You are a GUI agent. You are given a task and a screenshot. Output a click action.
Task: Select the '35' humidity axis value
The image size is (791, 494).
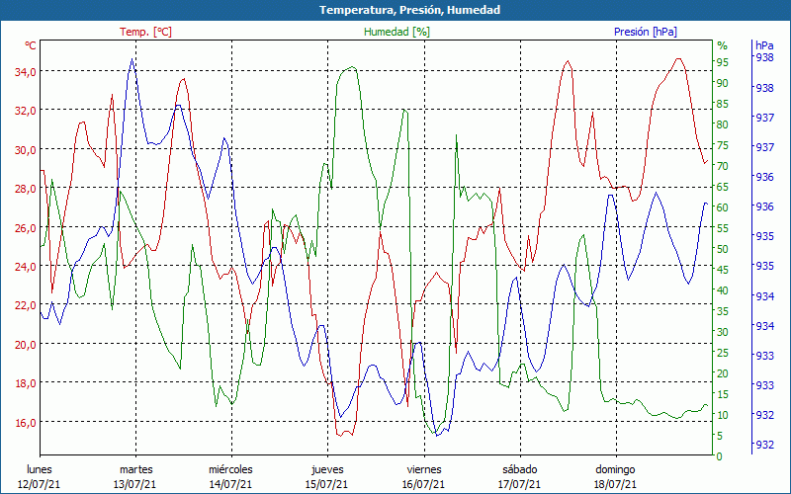pos(723,311)
